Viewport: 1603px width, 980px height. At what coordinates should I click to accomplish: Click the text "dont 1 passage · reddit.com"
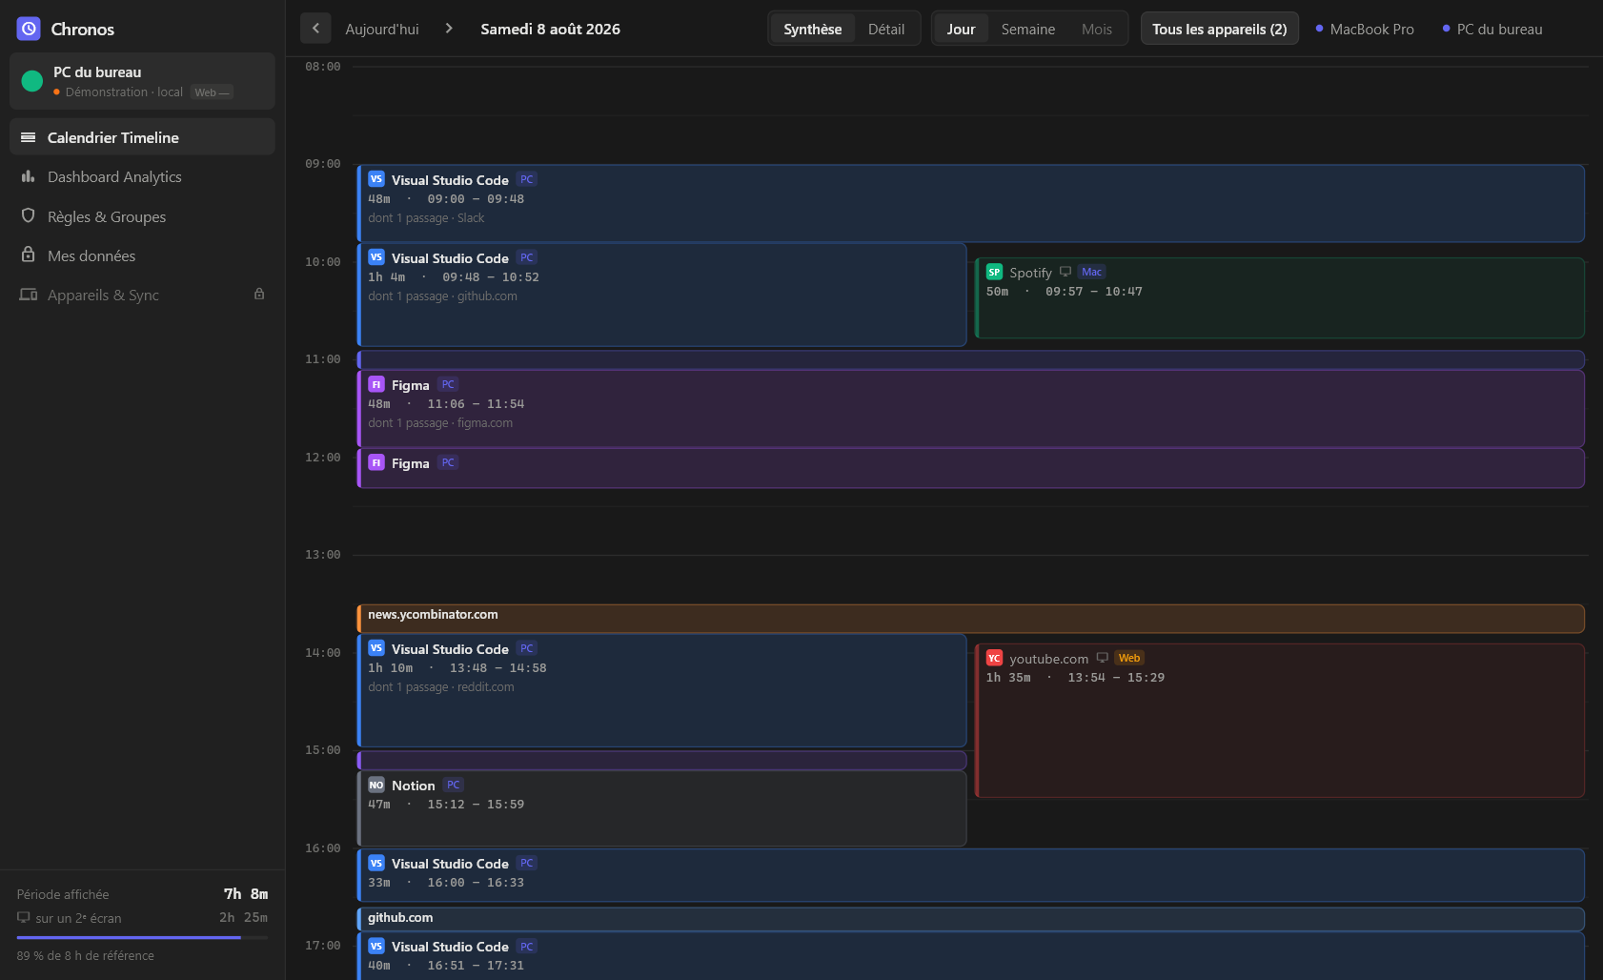click(441, 687)
